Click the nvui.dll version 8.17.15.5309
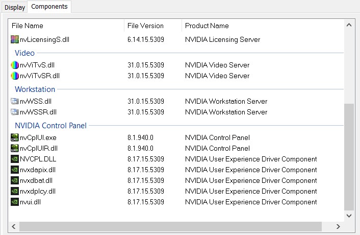Viewport: 360px width, 235px height. (146, 202)
